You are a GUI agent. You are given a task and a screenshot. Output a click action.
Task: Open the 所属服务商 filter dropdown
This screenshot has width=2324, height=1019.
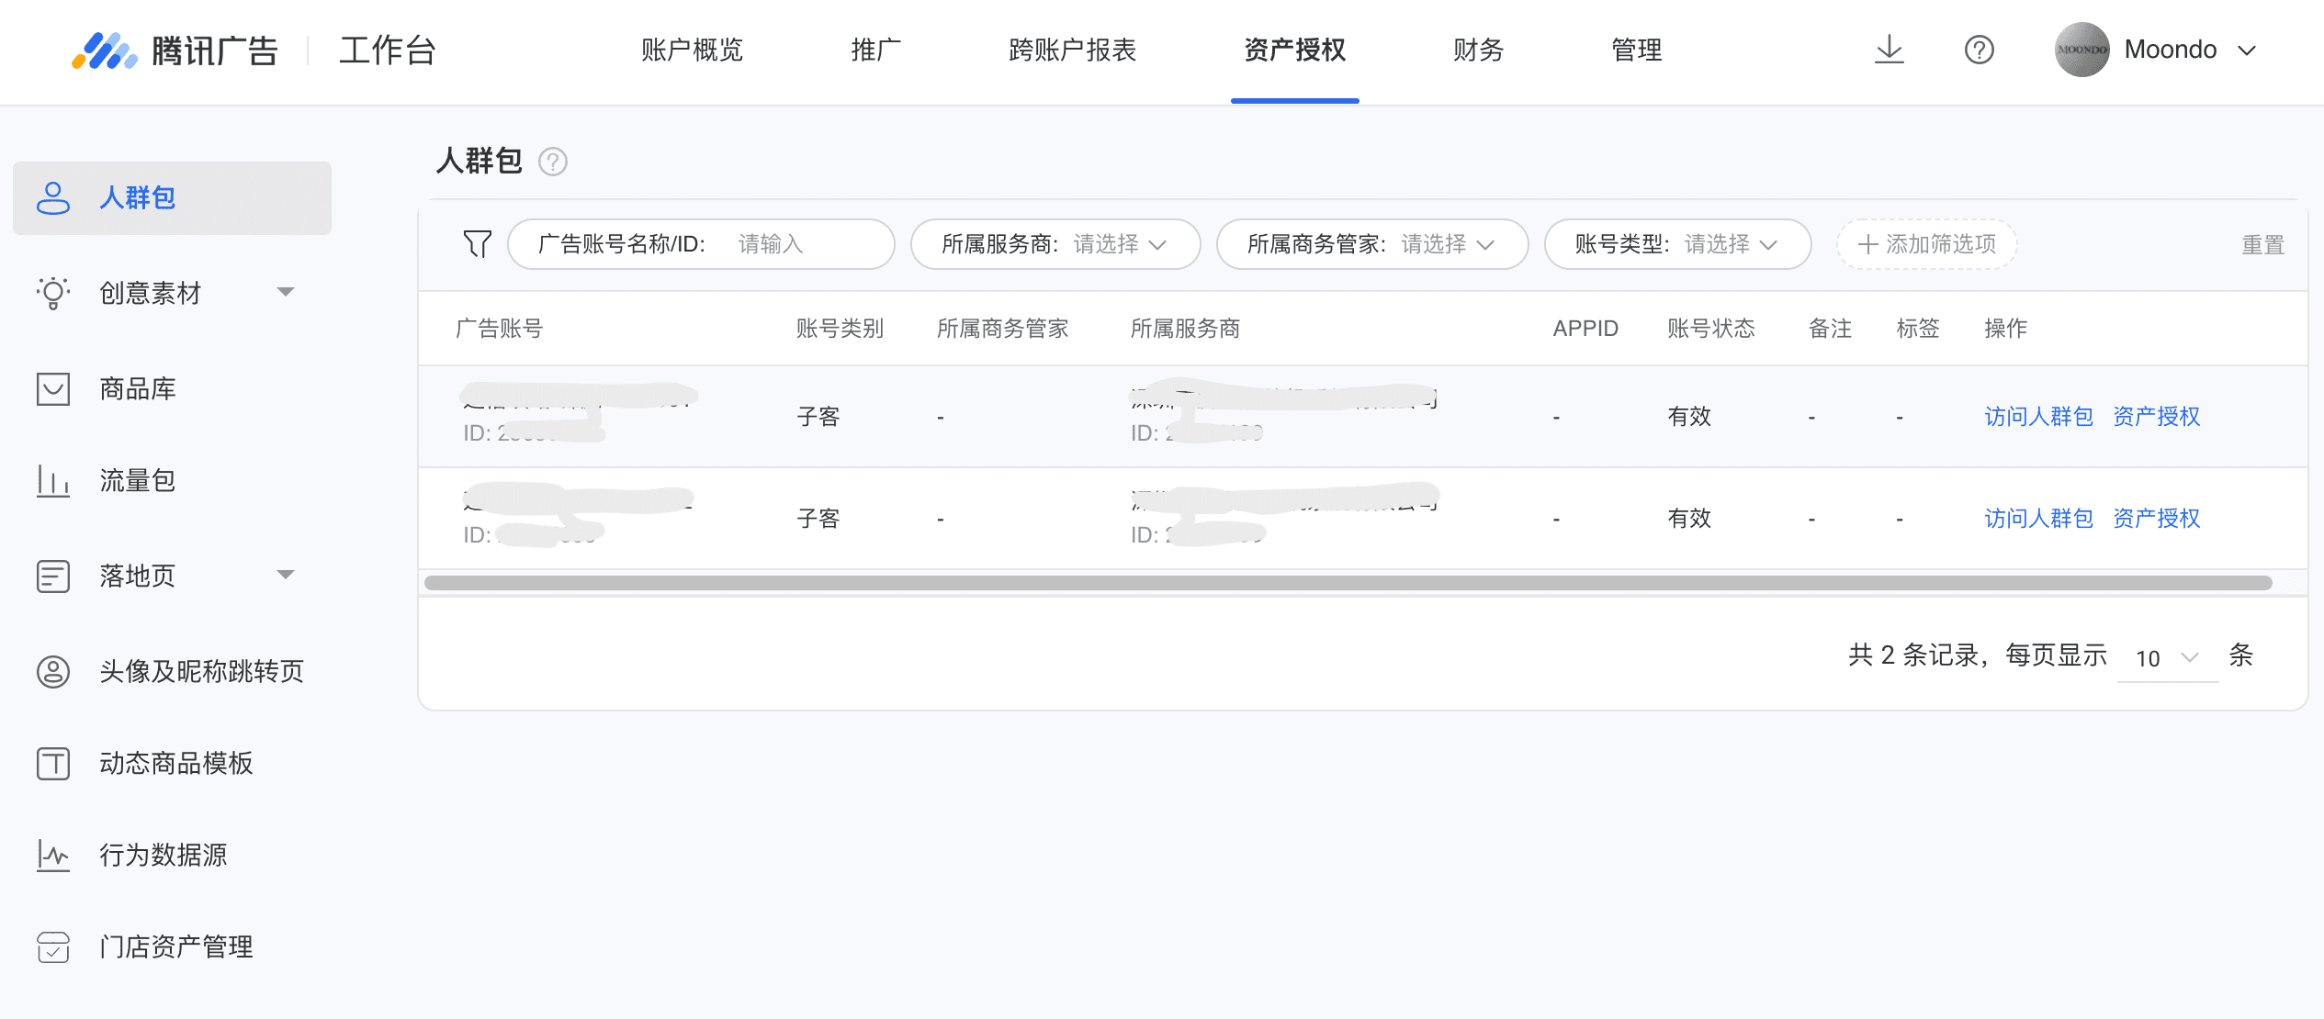click(1055, 244)
